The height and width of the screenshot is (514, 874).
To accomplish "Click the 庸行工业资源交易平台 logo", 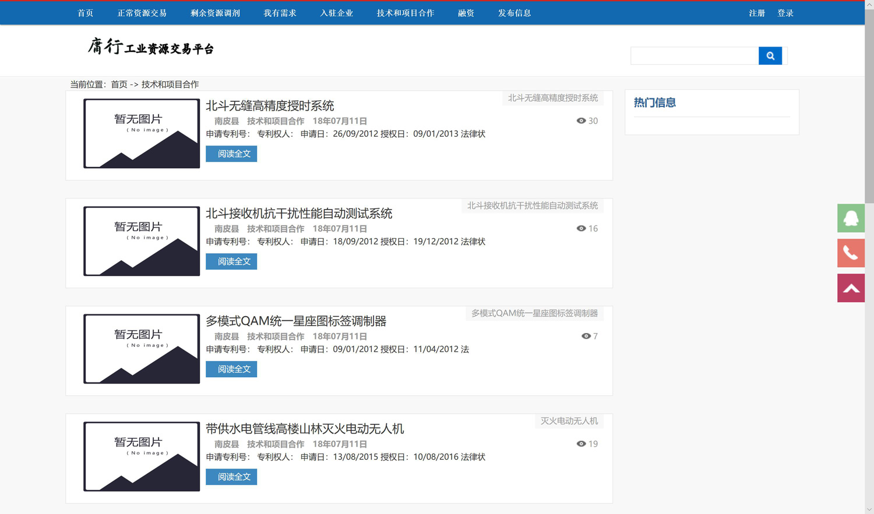I will tap(149, 48).
